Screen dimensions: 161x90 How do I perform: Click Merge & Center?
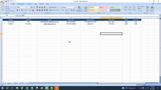55,10
